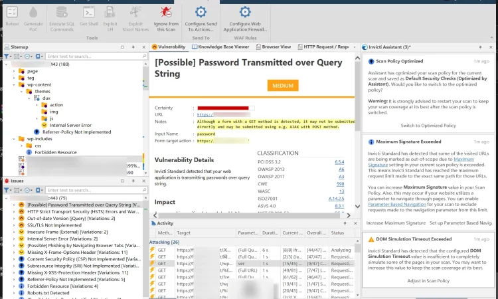Open the Issues time filter dropdown

pyautogui.click(x=28, y=190)
